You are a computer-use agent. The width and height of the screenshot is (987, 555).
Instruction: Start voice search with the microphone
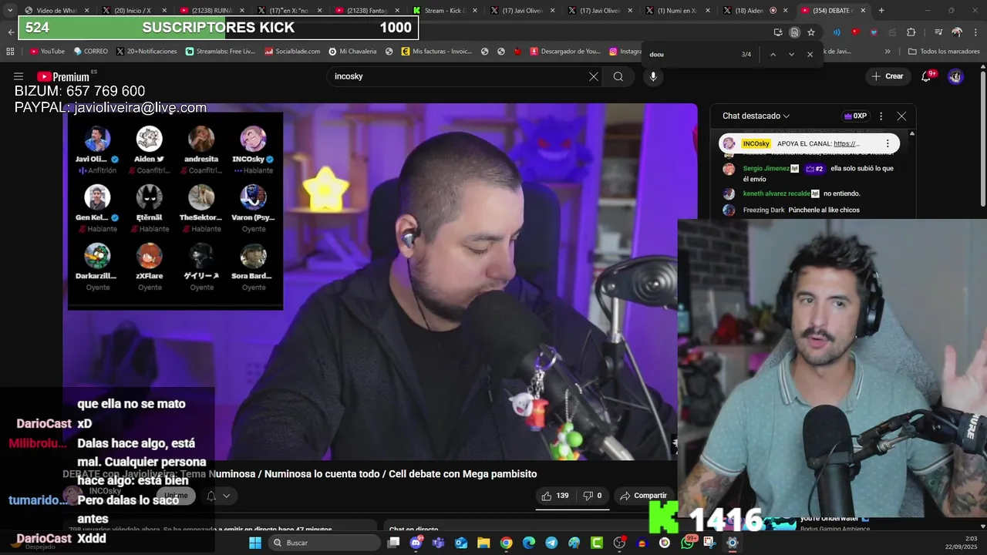click(653, 76)
